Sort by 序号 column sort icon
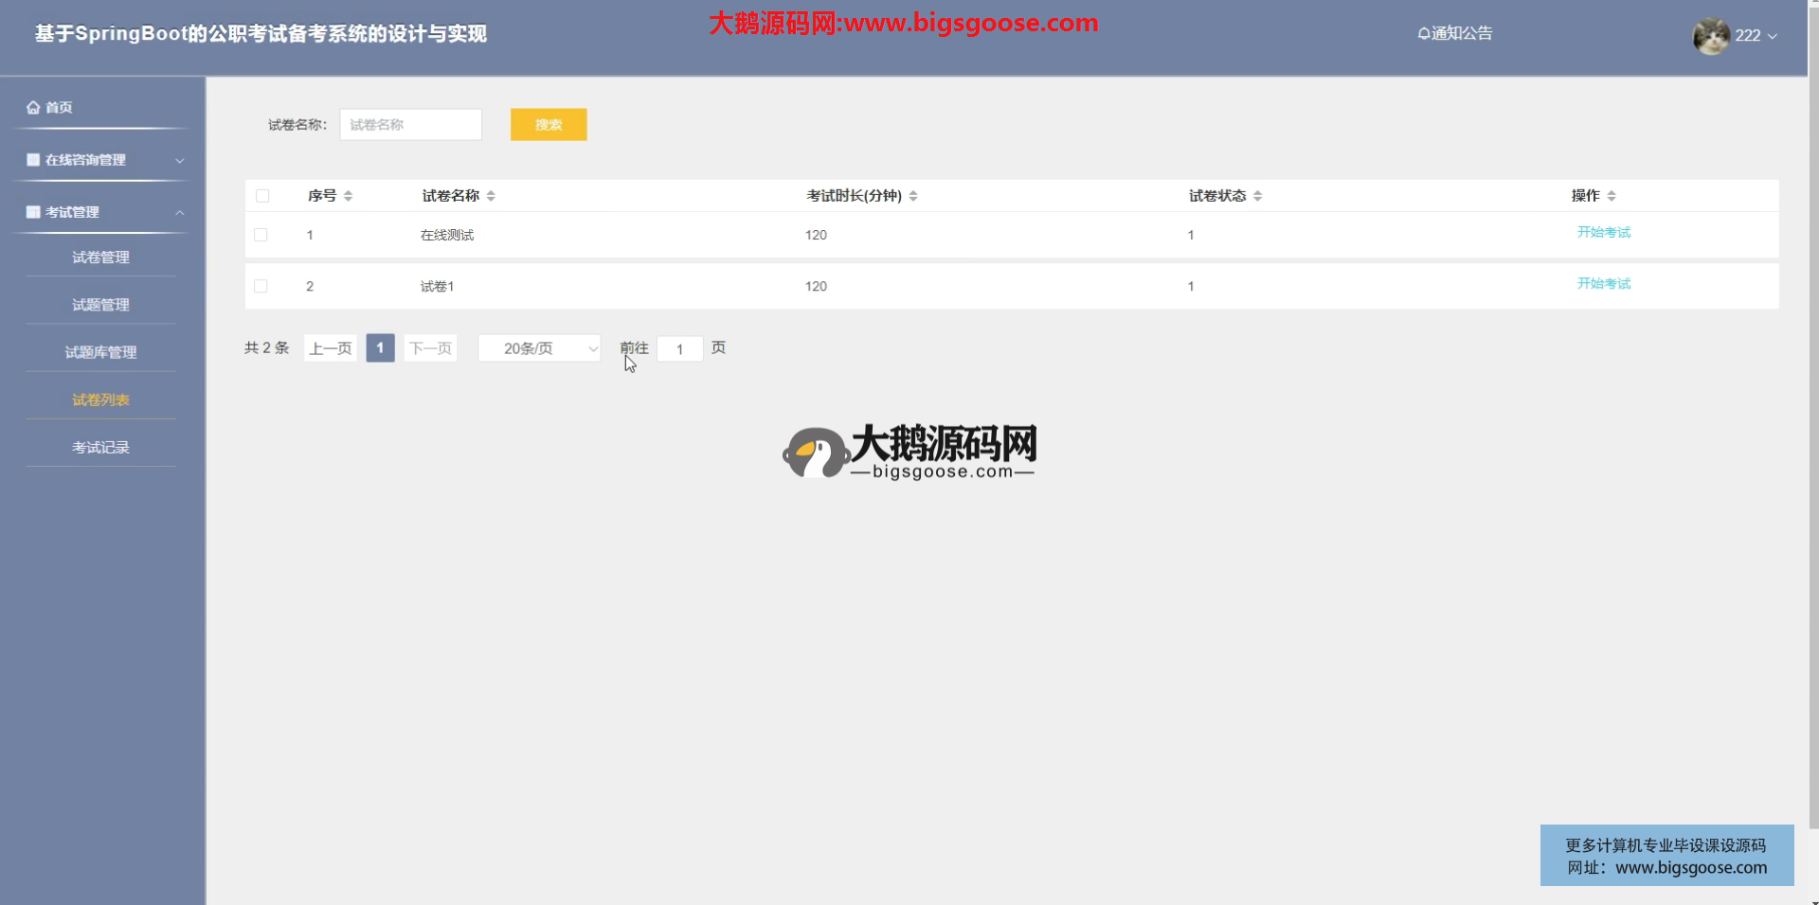 [348, 196]
